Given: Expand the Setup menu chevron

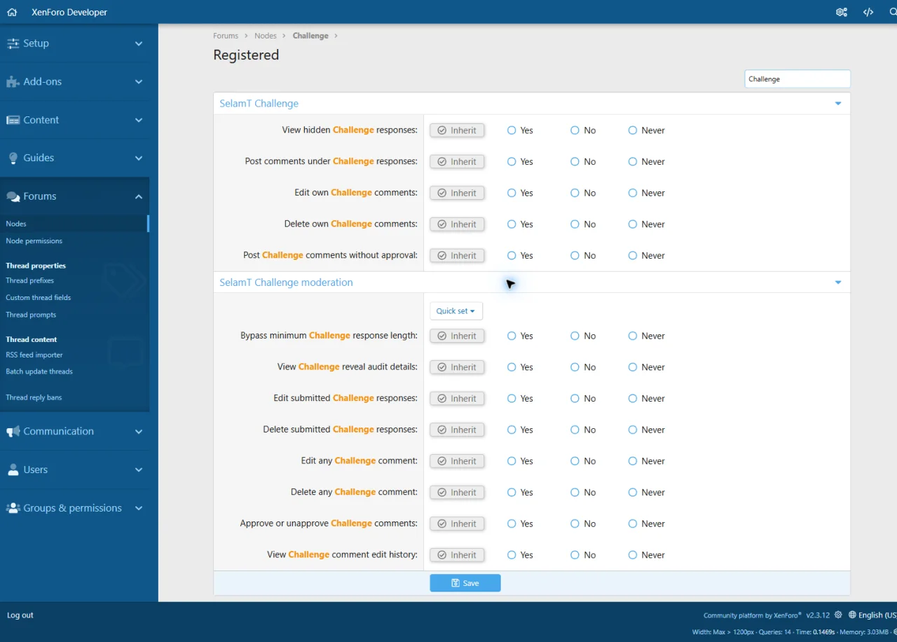Looking at the screenshot, I should [139, 43].
